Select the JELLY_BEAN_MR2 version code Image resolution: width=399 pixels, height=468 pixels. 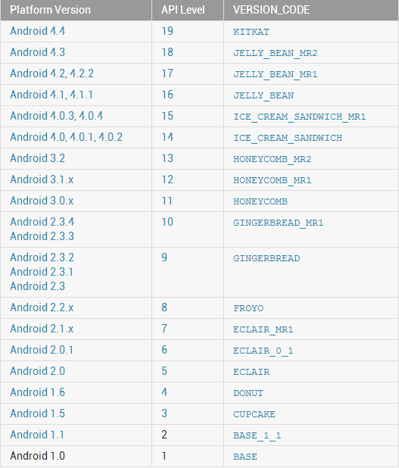(275, 53)
